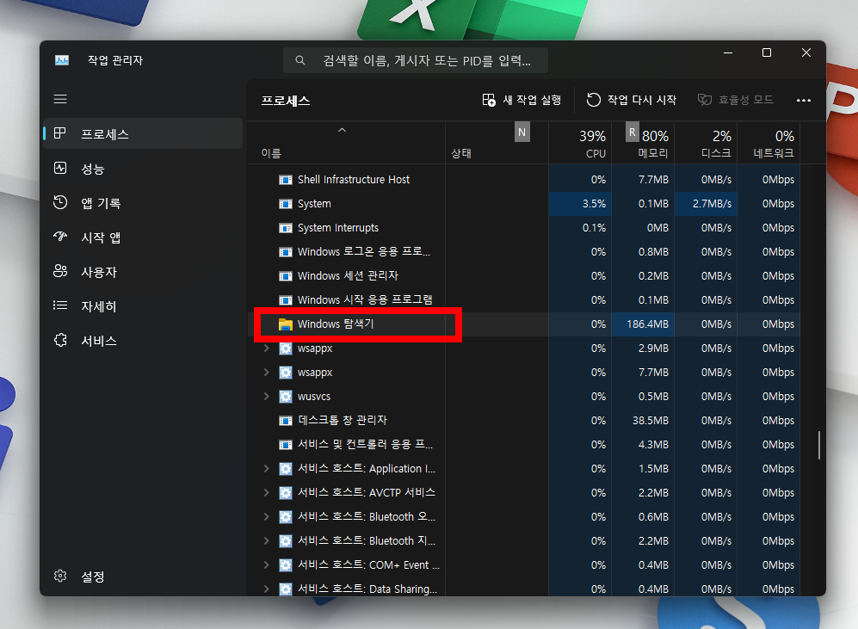Screen dimensions: 858x629
Task: Click the 서비스 puzzle icon
Action: click(x=60, y=340)
